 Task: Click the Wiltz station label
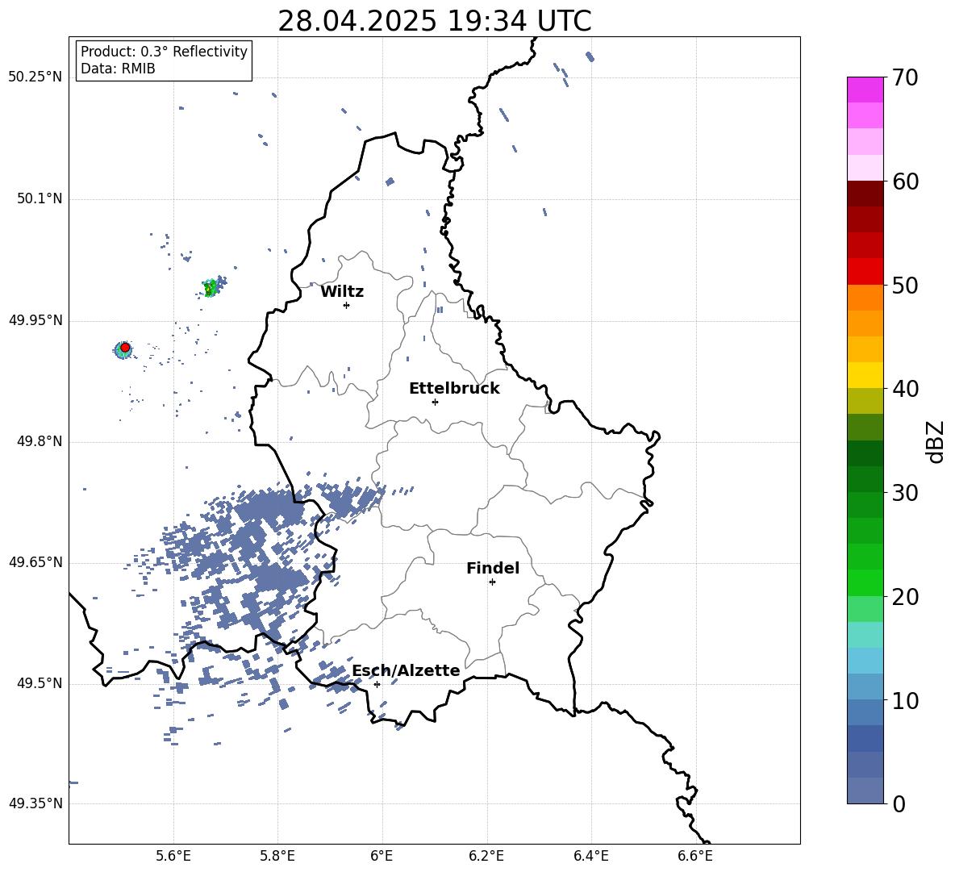coord(342,292)
